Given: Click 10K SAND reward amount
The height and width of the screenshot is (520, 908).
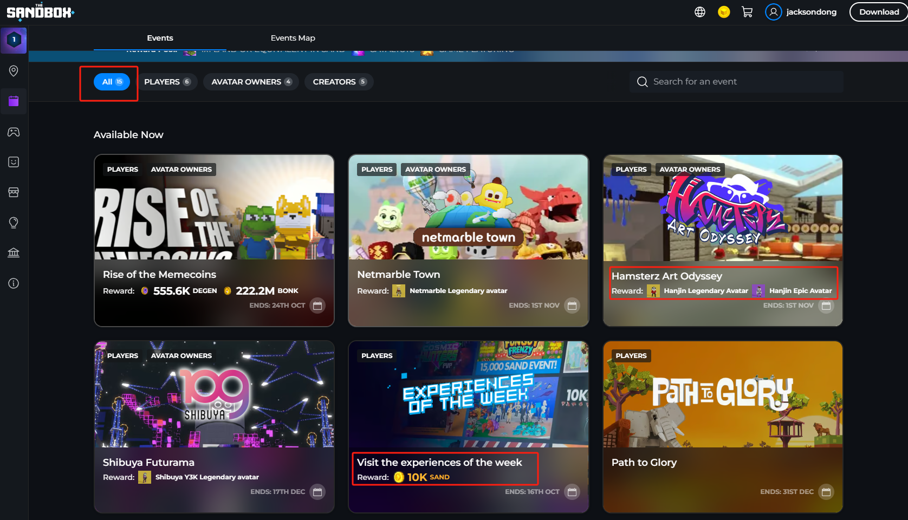Looking at the screenshot, I should click(x=428, y=477).
